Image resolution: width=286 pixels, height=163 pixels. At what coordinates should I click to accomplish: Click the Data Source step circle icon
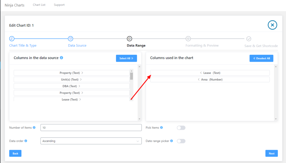pyautogui.click(x=71, y=39)
